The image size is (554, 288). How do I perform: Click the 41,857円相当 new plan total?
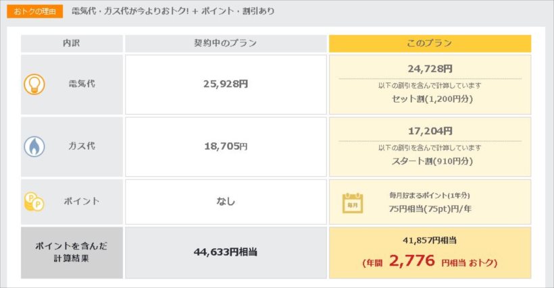(x=430, y=240)
